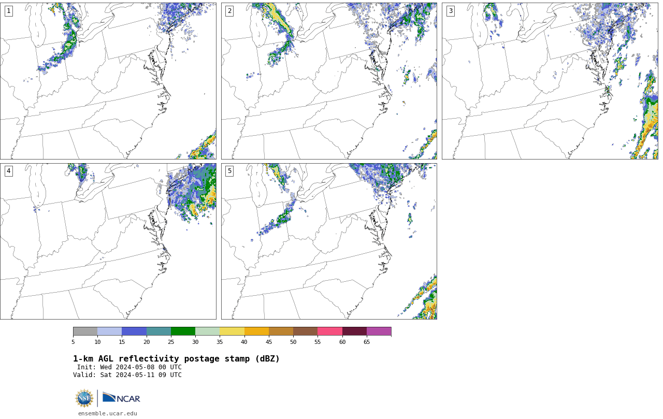Click the 'Init: Wed 2024-05-08 00 UTC' text
The height and width of the screenshot is (419, 663).
pos(129,367)
